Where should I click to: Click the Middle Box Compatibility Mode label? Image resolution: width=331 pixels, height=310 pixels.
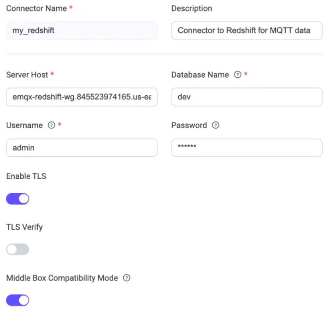(x=62, y=278)
